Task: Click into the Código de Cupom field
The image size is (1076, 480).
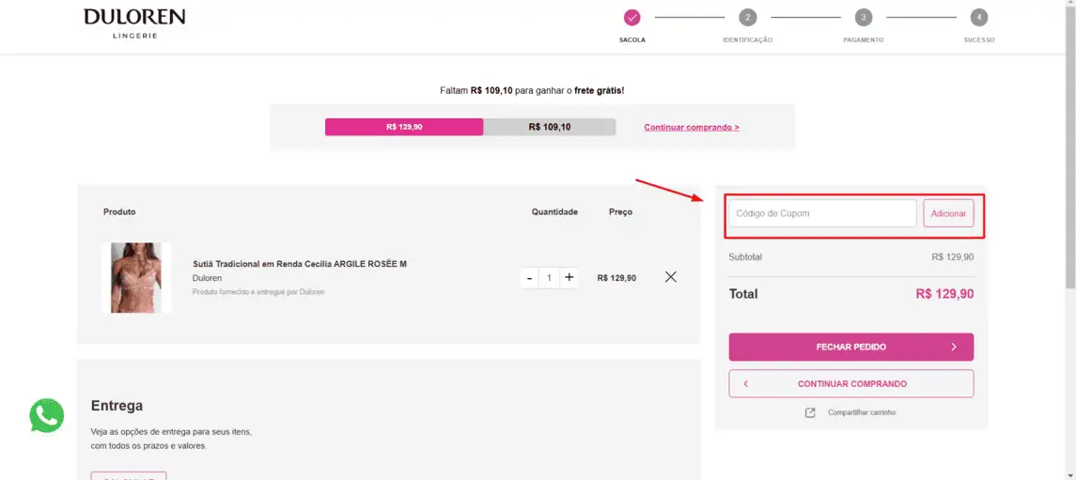Action: (822, 213)
